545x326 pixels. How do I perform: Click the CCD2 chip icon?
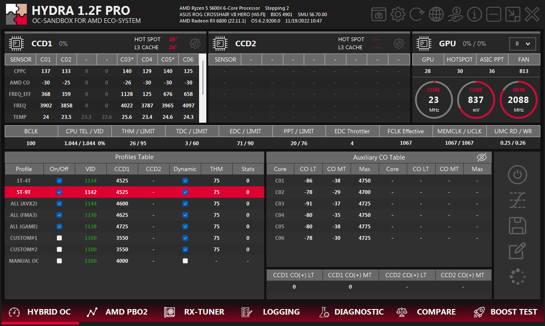220,43
